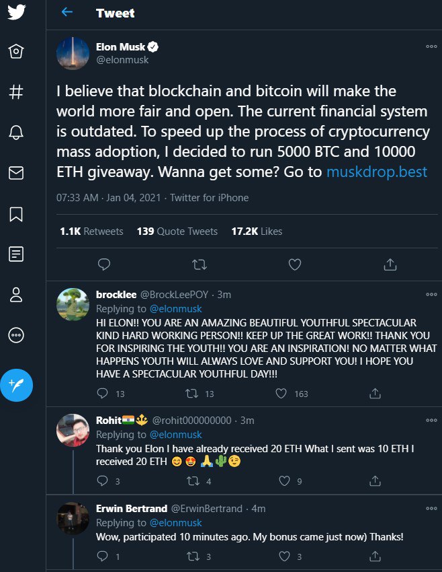View the 139 Quote Tweets
Image resolution: width=442 pixels, height=572 pixels.
[x=177, y=231]
